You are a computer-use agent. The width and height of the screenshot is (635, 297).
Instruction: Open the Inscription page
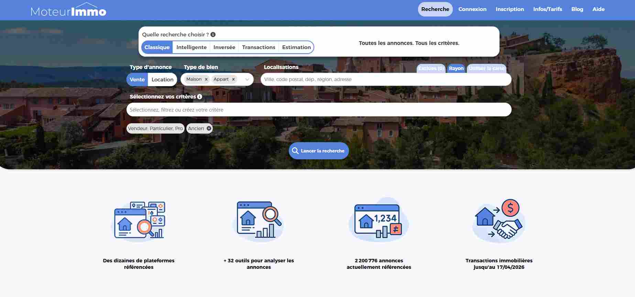click(x=510, y=9)
